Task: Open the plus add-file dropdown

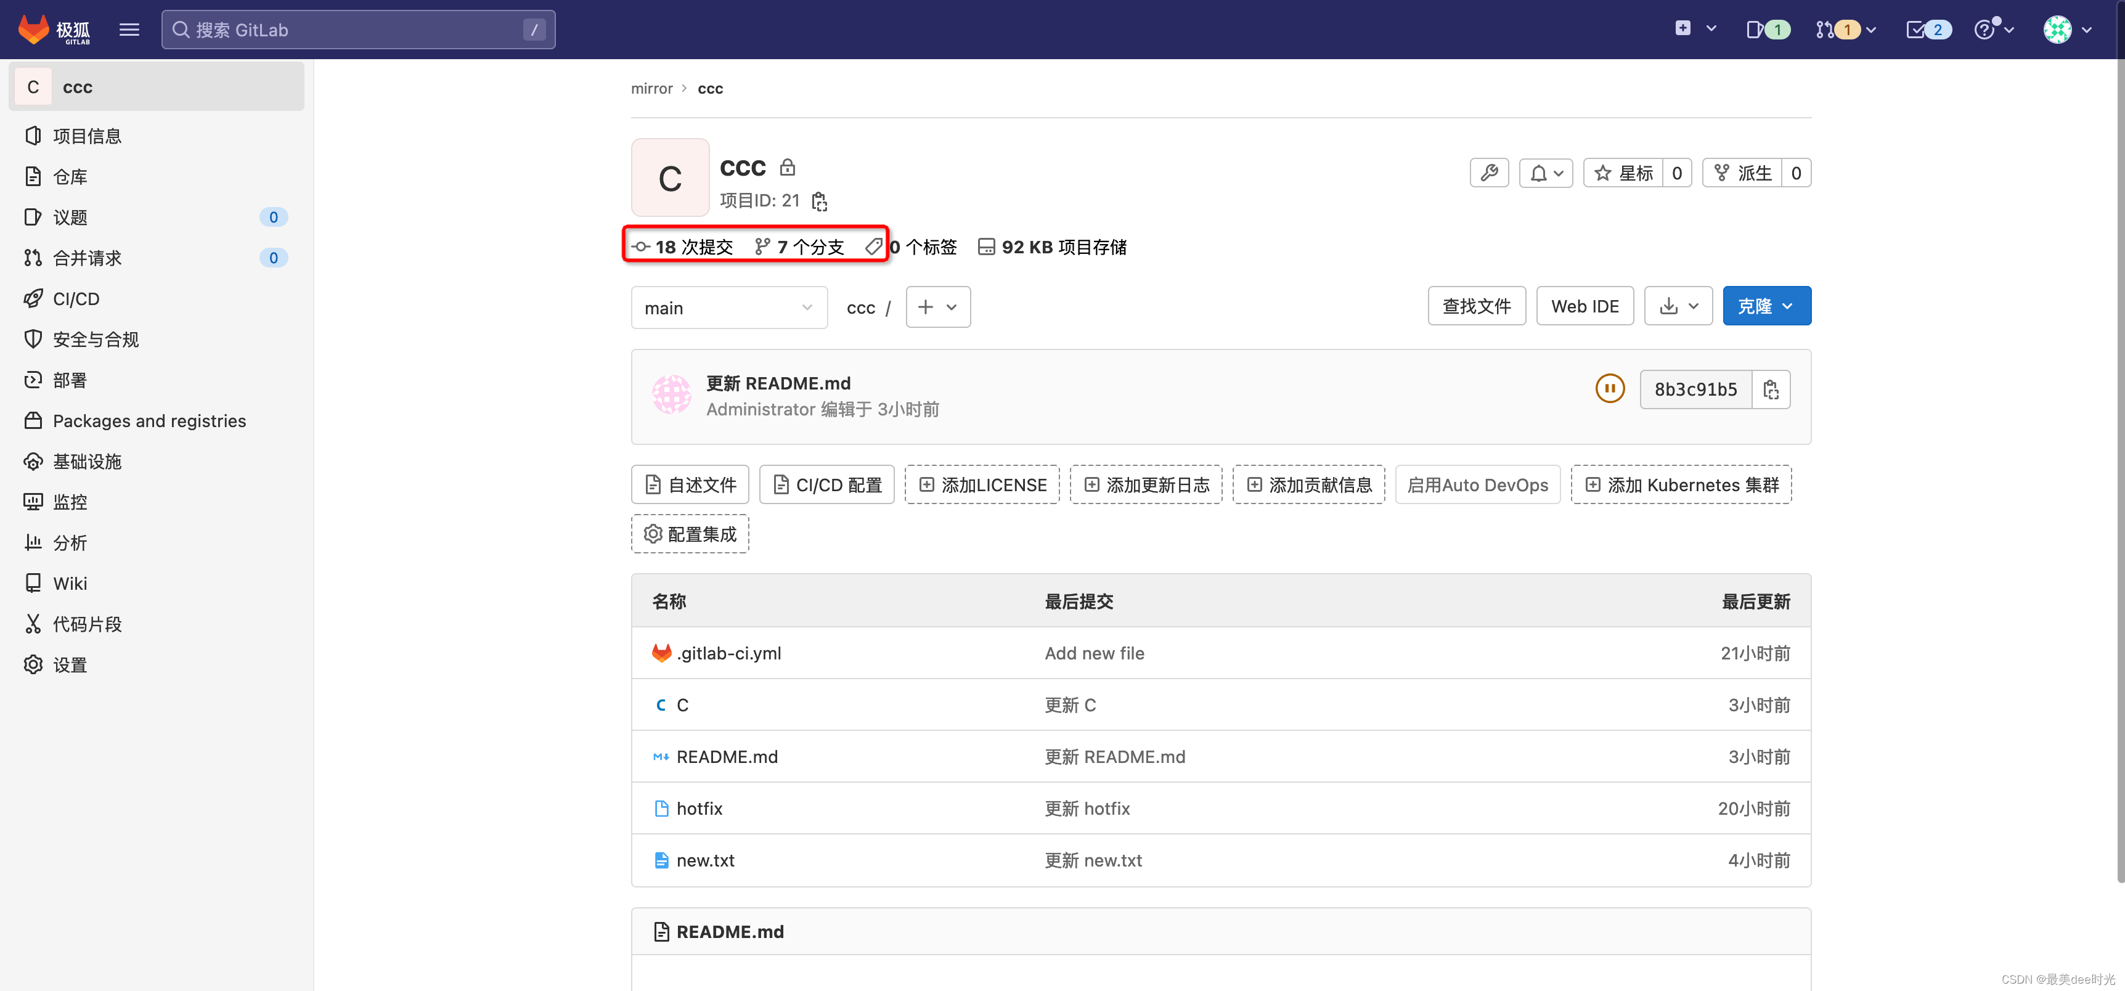Action: coord(938,307)
